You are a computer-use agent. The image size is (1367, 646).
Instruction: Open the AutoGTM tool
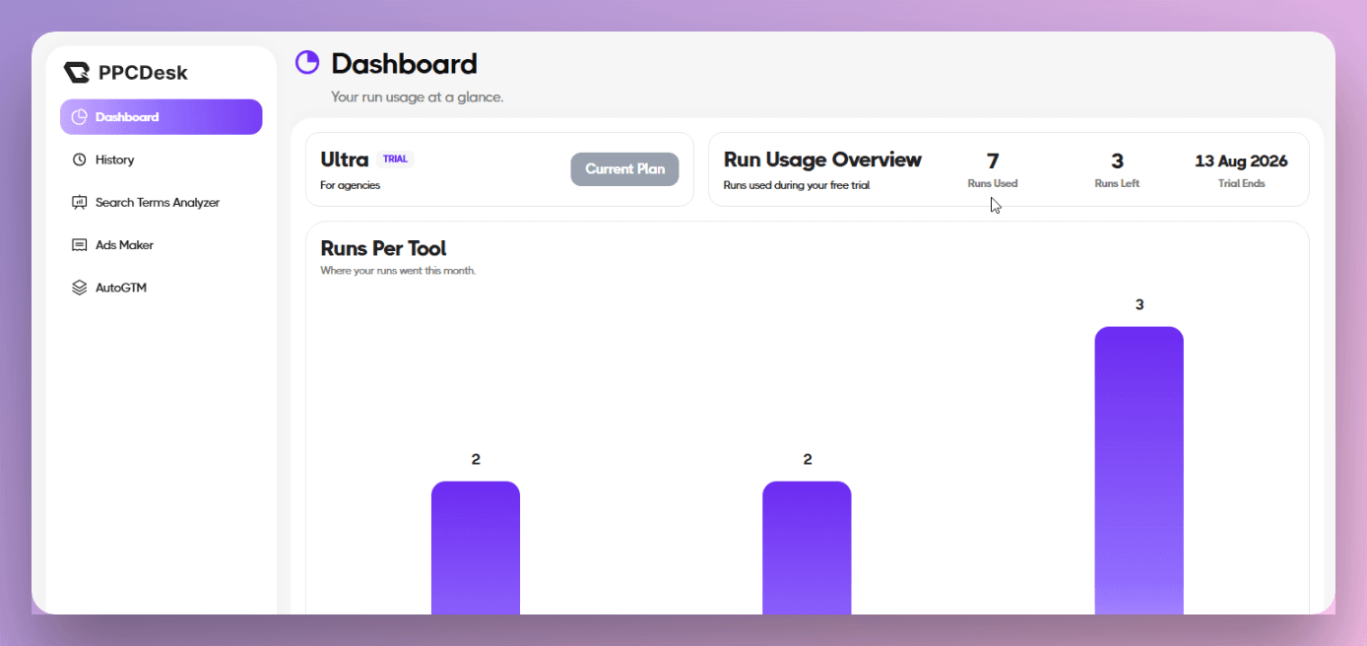[162, 288]
